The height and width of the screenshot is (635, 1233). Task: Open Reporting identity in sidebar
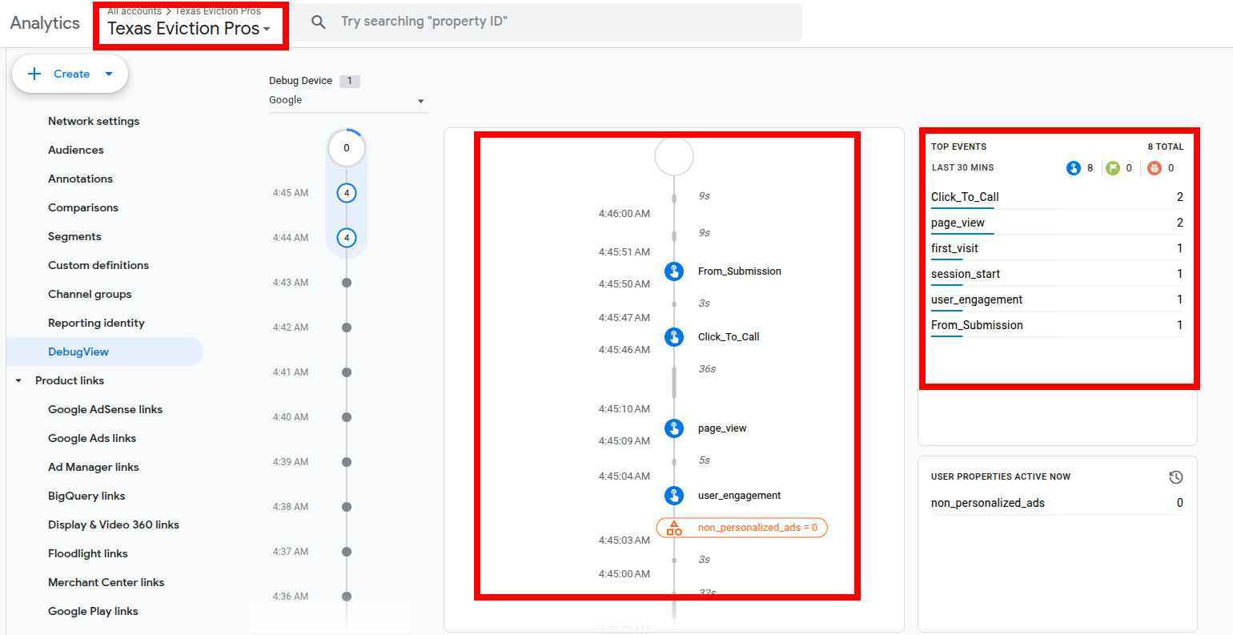(x=96, y=324)
